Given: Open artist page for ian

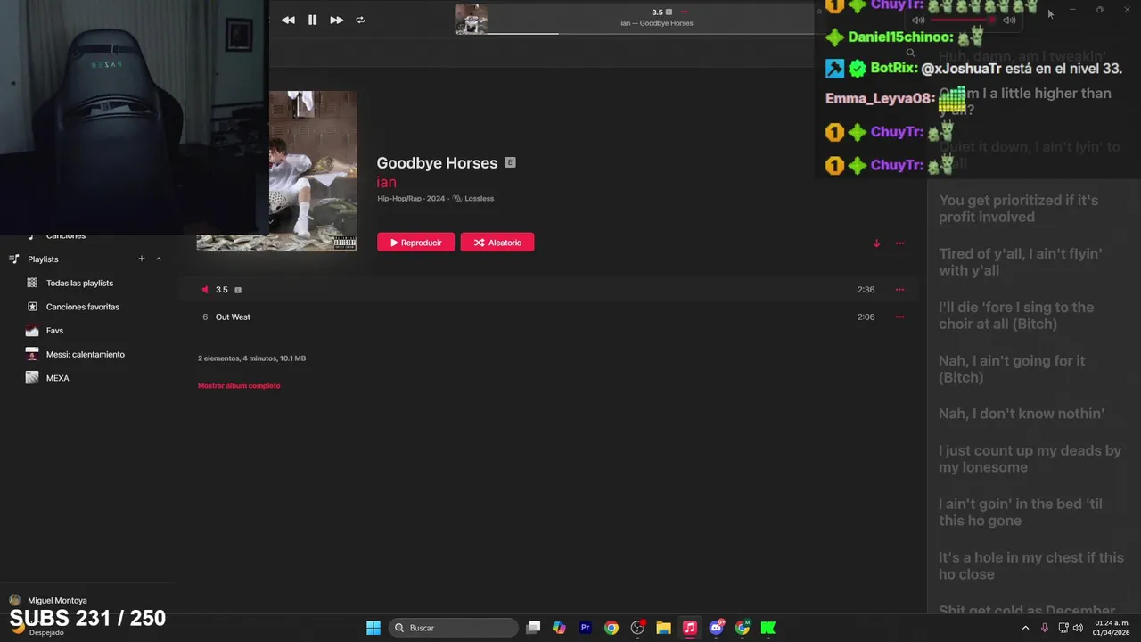Looking at the screenshot, I should coord(386,182).
